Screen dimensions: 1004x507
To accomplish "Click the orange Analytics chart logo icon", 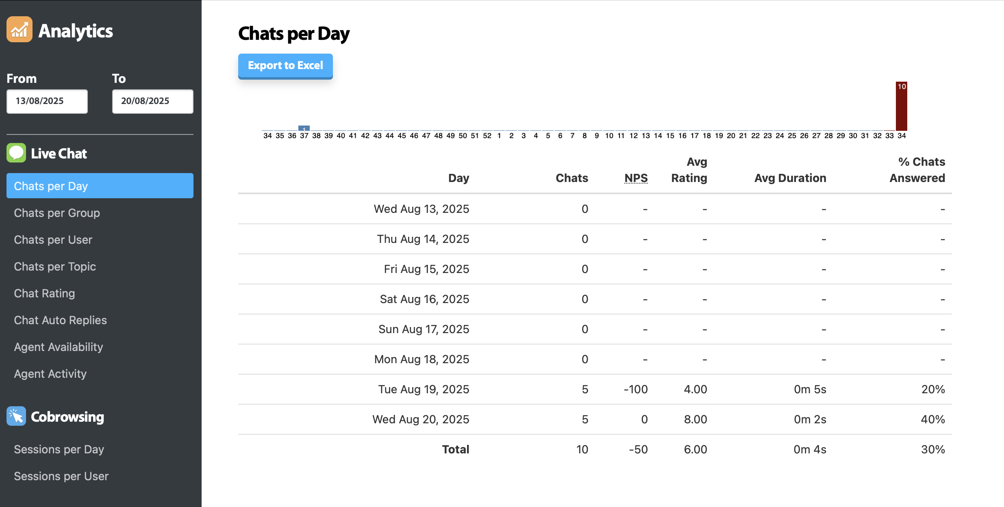I will click(19, 29).
